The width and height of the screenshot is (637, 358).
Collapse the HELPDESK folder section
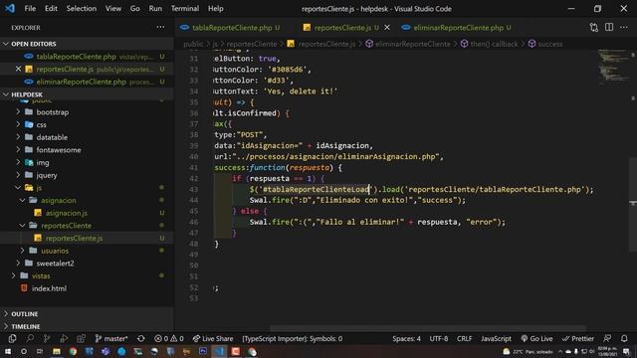pyautogui.click(x=87, y=94)
